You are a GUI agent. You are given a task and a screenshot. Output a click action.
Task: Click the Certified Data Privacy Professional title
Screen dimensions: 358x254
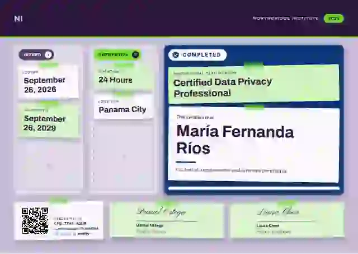[223, 87]
